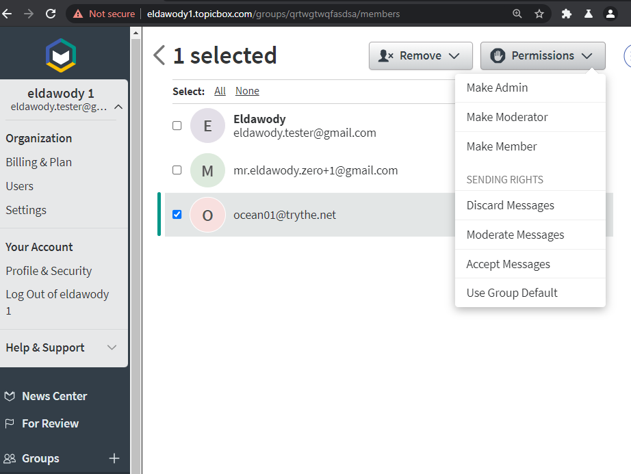This screenshot has height=474, width=631.
Task: Click the 'Not secure' label text
Action: pyautogui.click(x=112, y=14)
